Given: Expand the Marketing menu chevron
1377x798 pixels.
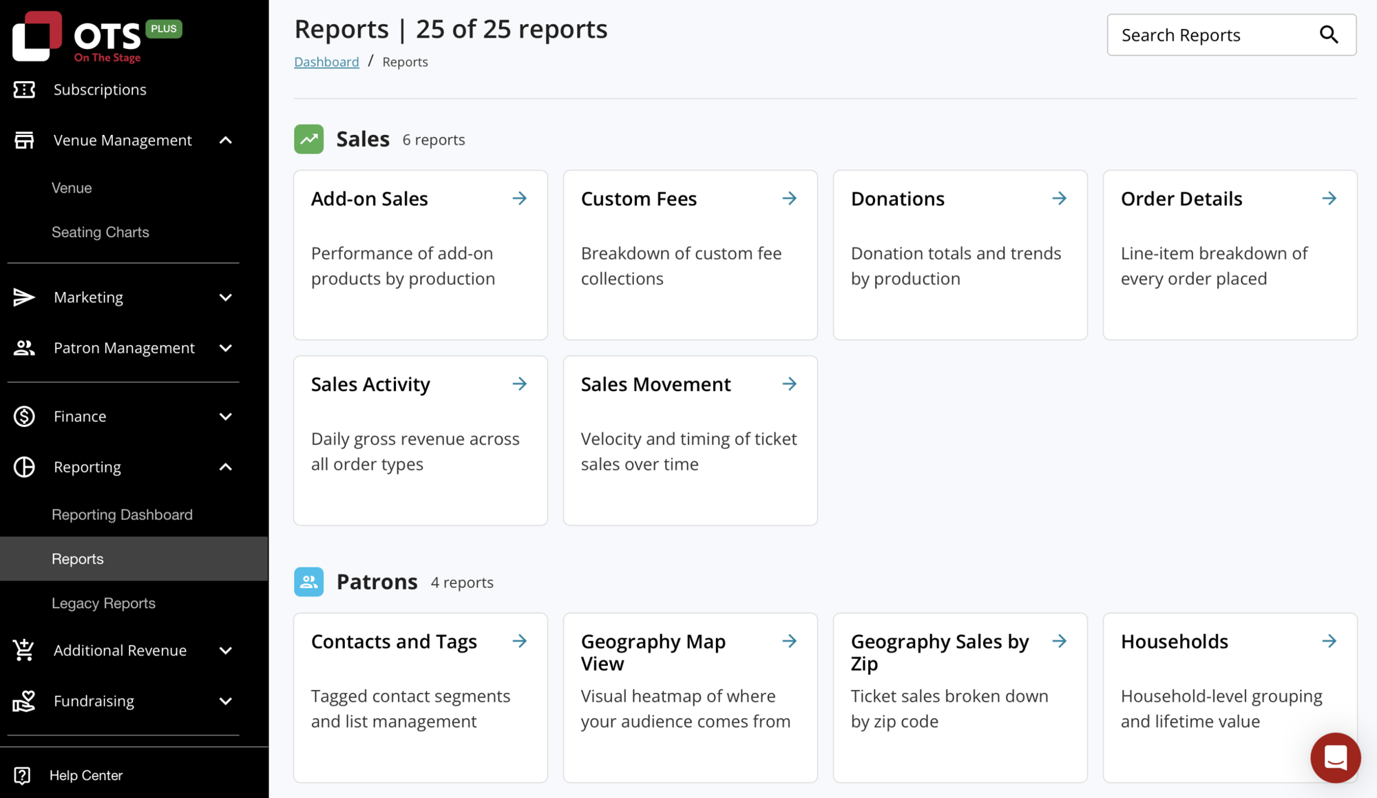Looking at the screenshot, I should (226, 297).
